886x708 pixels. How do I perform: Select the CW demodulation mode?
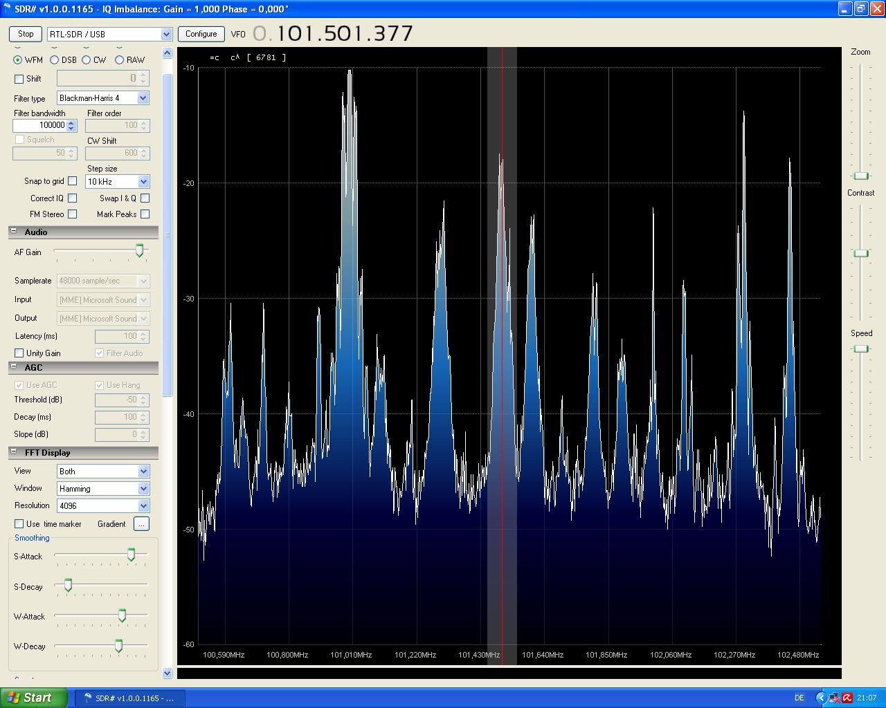pos(87,60)
